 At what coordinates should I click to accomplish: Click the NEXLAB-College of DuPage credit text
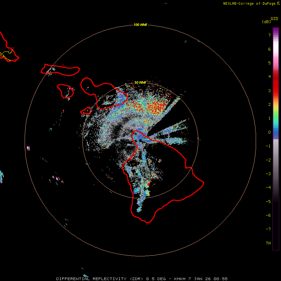point(251,3)
